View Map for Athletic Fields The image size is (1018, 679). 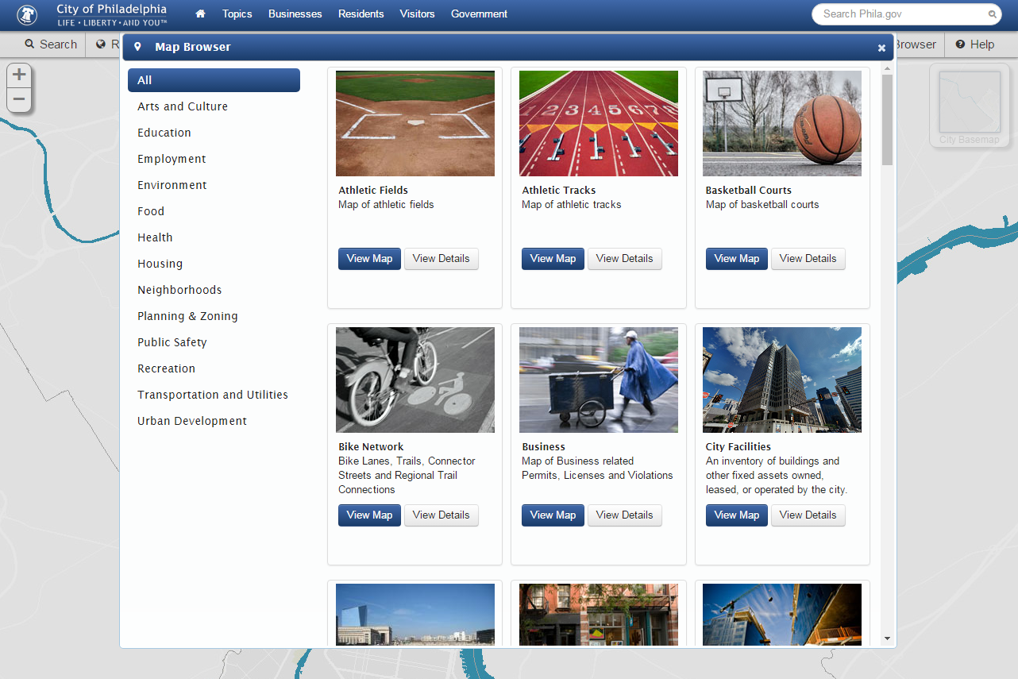point(369,259)
